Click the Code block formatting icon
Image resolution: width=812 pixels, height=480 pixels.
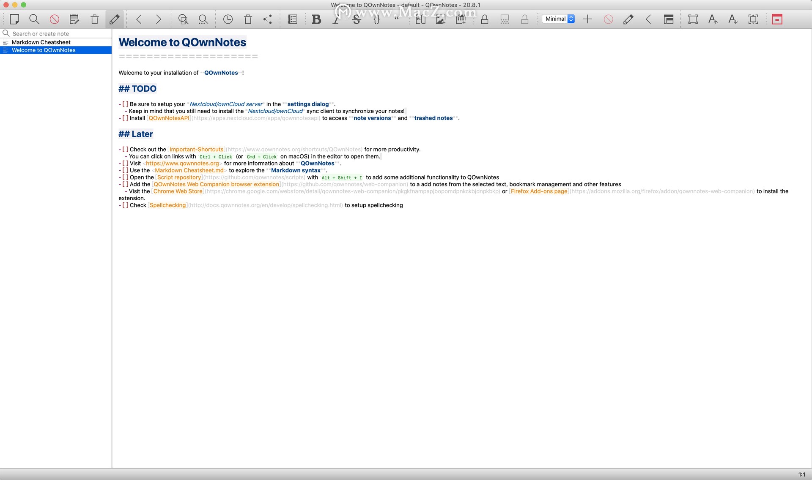376,19
